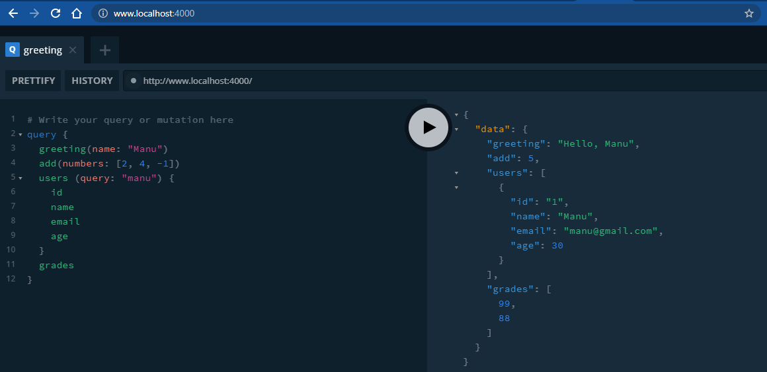Click the "users" key in the response
This screenshot has width=767, height=372.
point(507,173)
